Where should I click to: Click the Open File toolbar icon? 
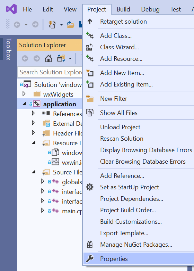pyautogui.click(x=70, y=25)
